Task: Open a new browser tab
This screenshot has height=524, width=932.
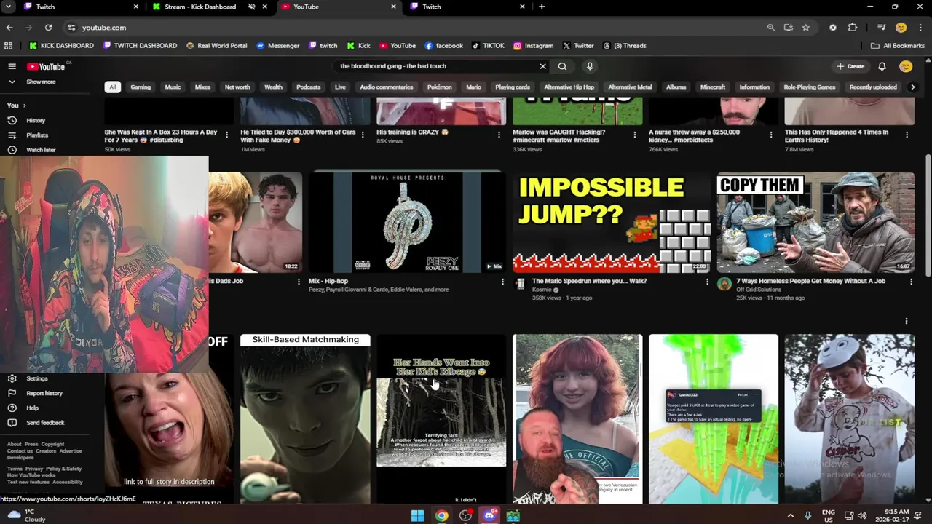Action: (542, 7)
